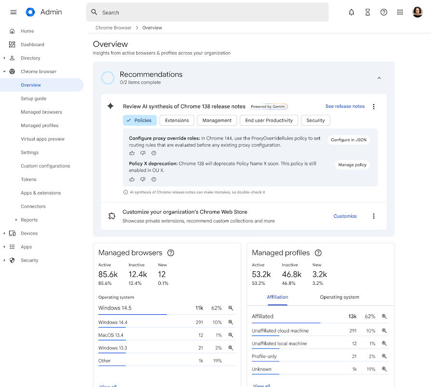
Task: Open Managed browsers in the sidebar
Action: coord(41,112)
